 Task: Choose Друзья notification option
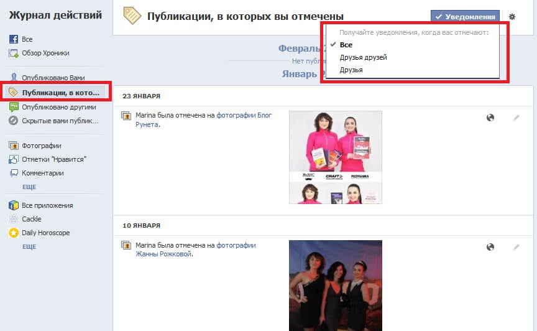click(351, 70)
